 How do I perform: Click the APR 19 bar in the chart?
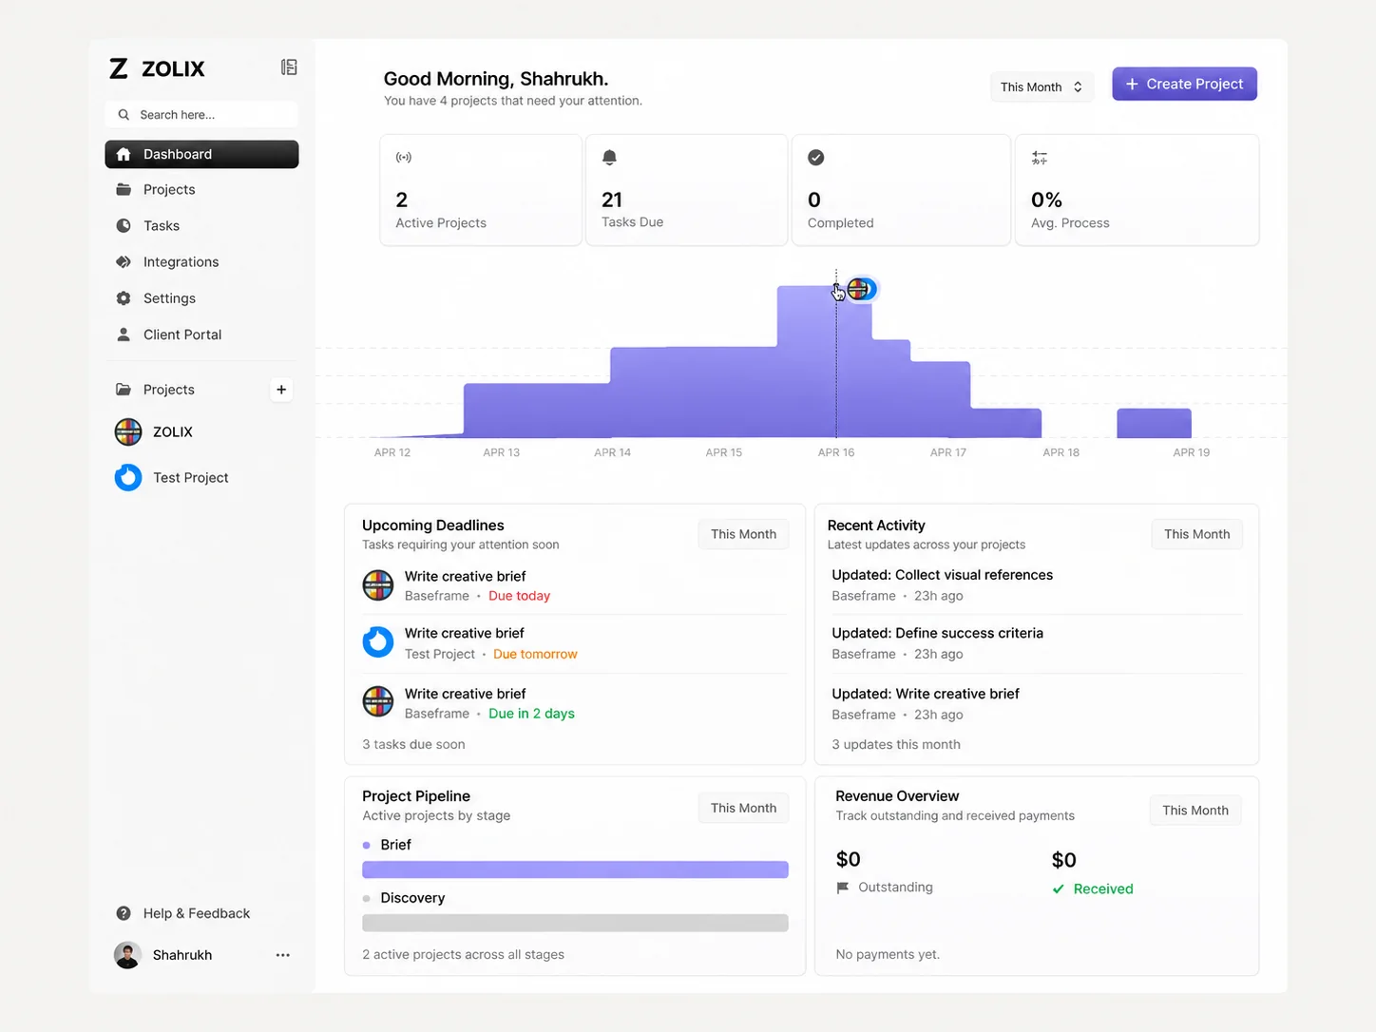tap(1154, 423)
